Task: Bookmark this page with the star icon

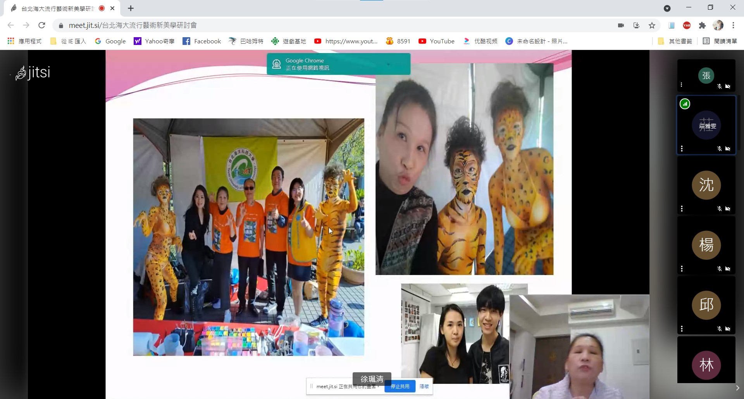Action: pos(652,26)
